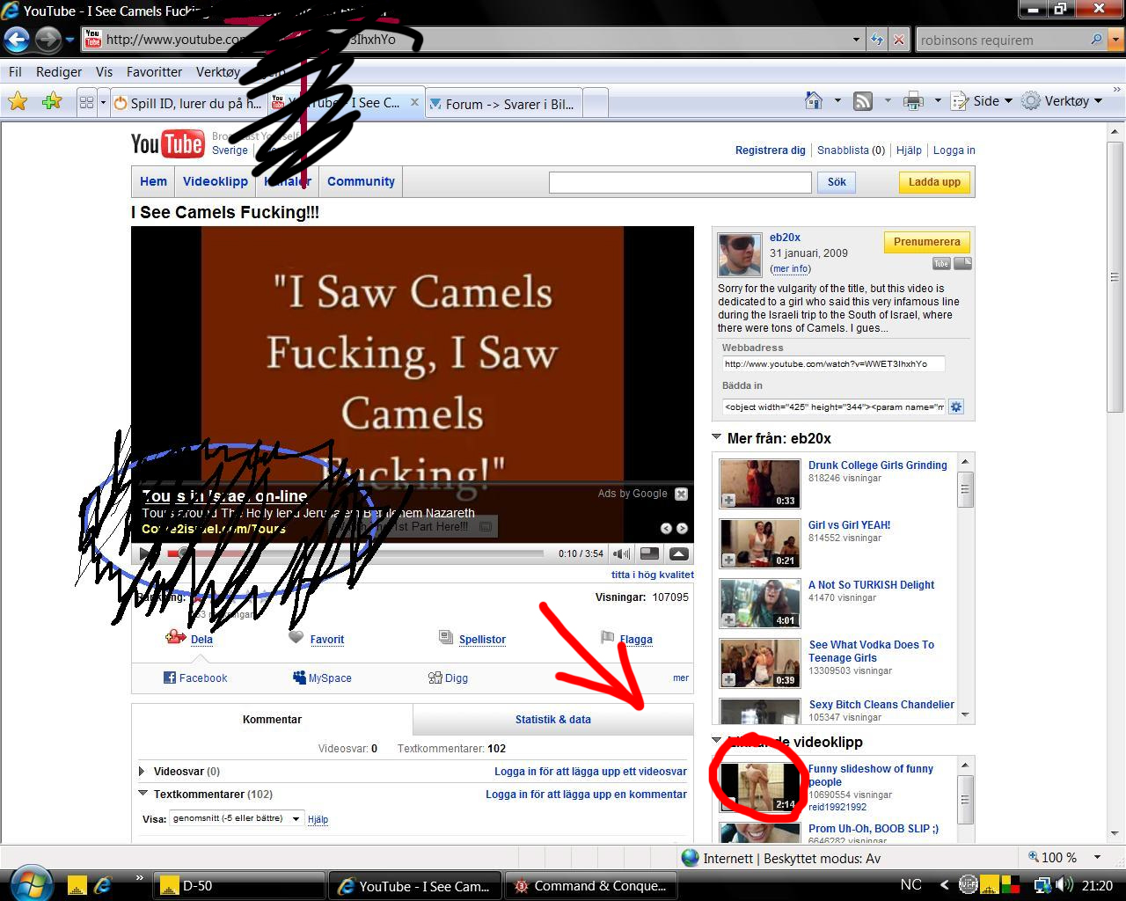The image size is (1126, 901).
Task: Add Drunk College Girls Grinding to quicklist
Action: click(x=728, y=501)
